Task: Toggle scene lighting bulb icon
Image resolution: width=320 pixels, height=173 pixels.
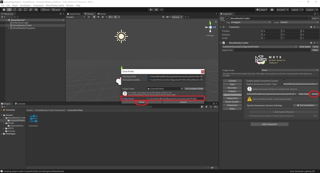Action: (x=94, y=17)
